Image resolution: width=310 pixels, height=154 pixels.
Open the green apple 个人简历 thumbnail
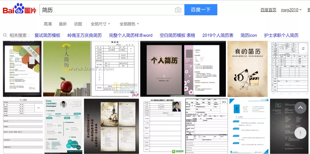(67, 69)
